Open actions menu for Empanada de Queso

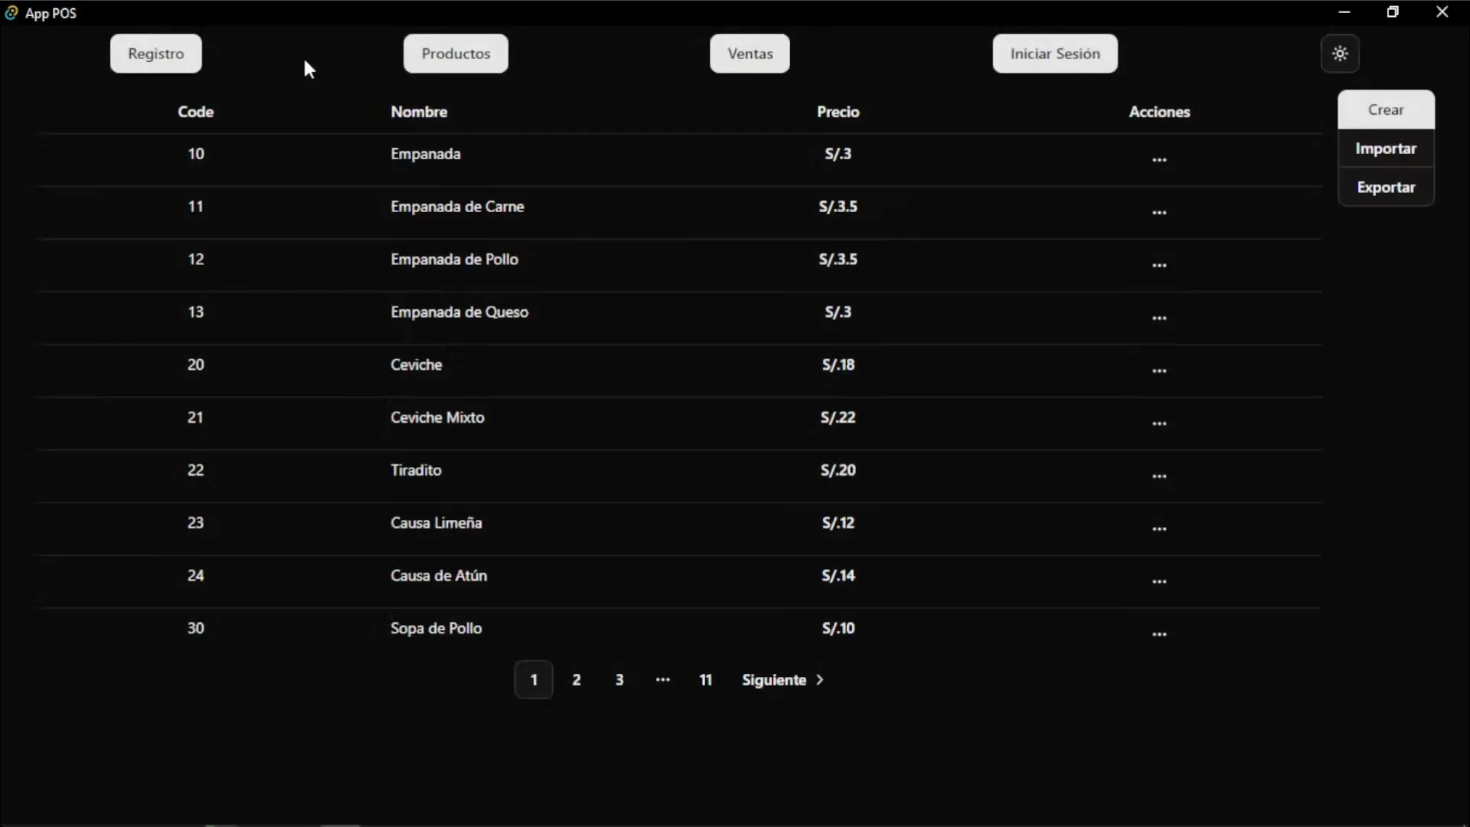coord(1159,318)
